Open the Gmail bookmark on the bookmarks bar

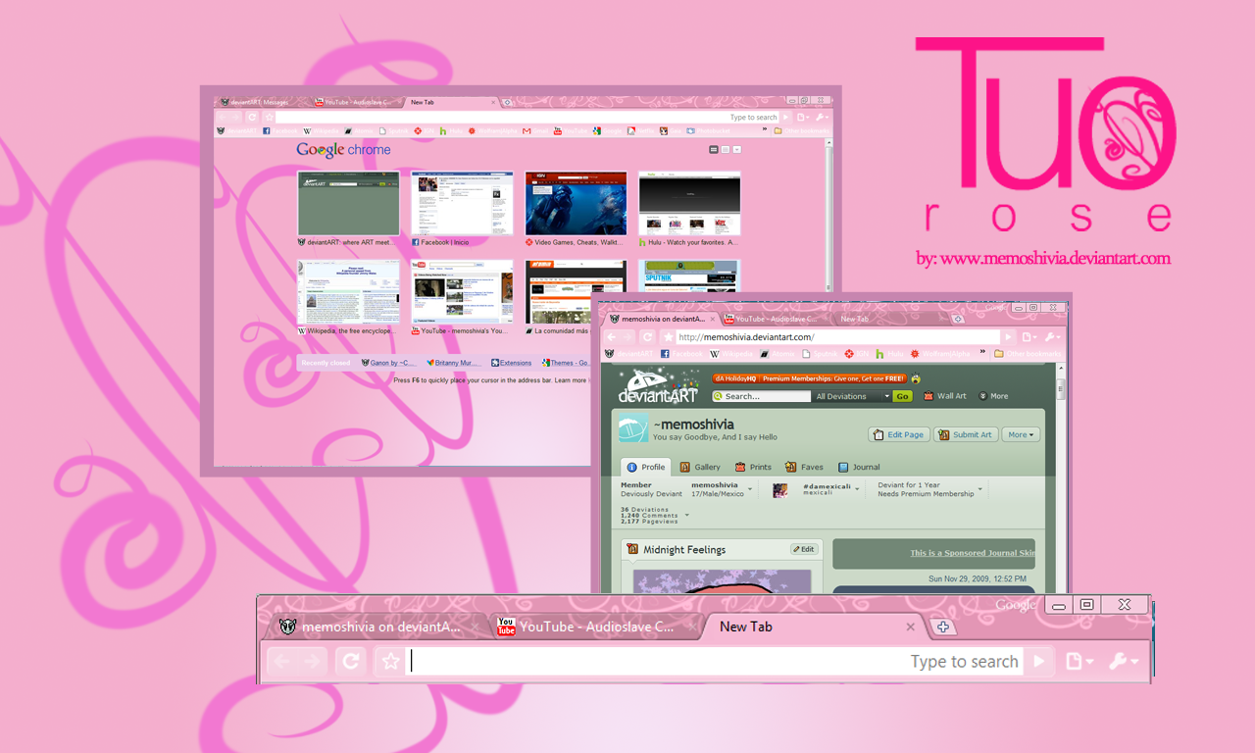click(527, 129)
